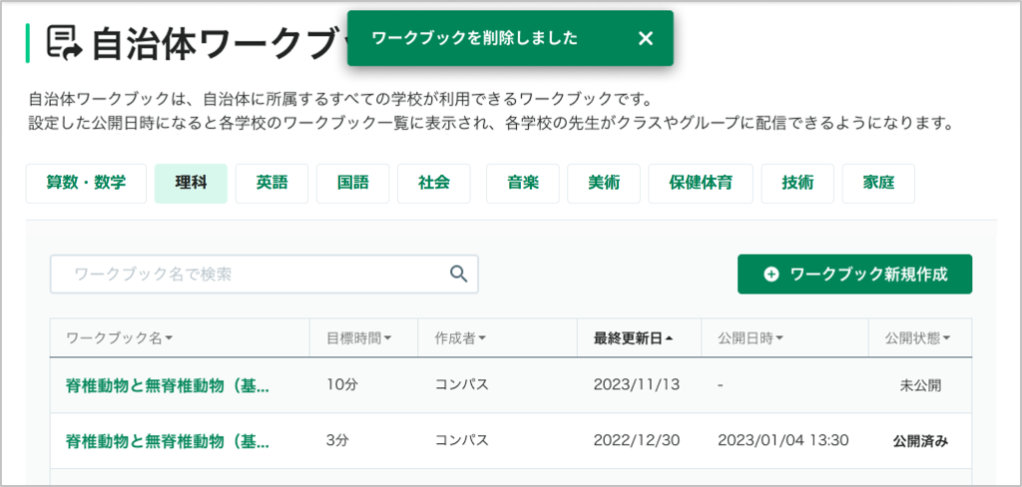Viewport: 1022px width, 487px height.
Task: Click the 2022/12/30 last updated date
Action: tap(637, 441)
